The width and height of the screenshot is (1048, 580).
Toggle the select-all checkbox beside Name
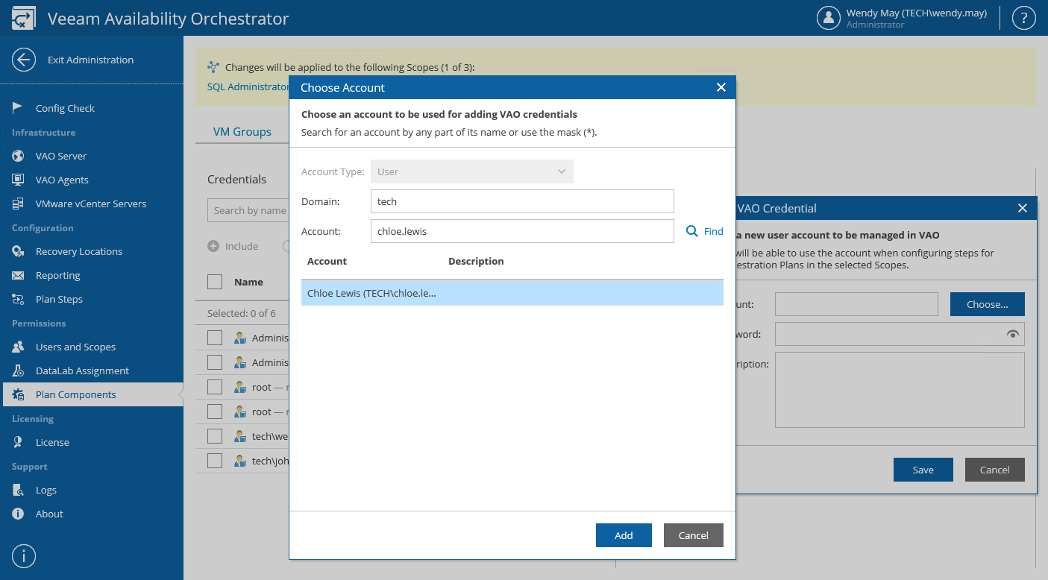point(215,282)
